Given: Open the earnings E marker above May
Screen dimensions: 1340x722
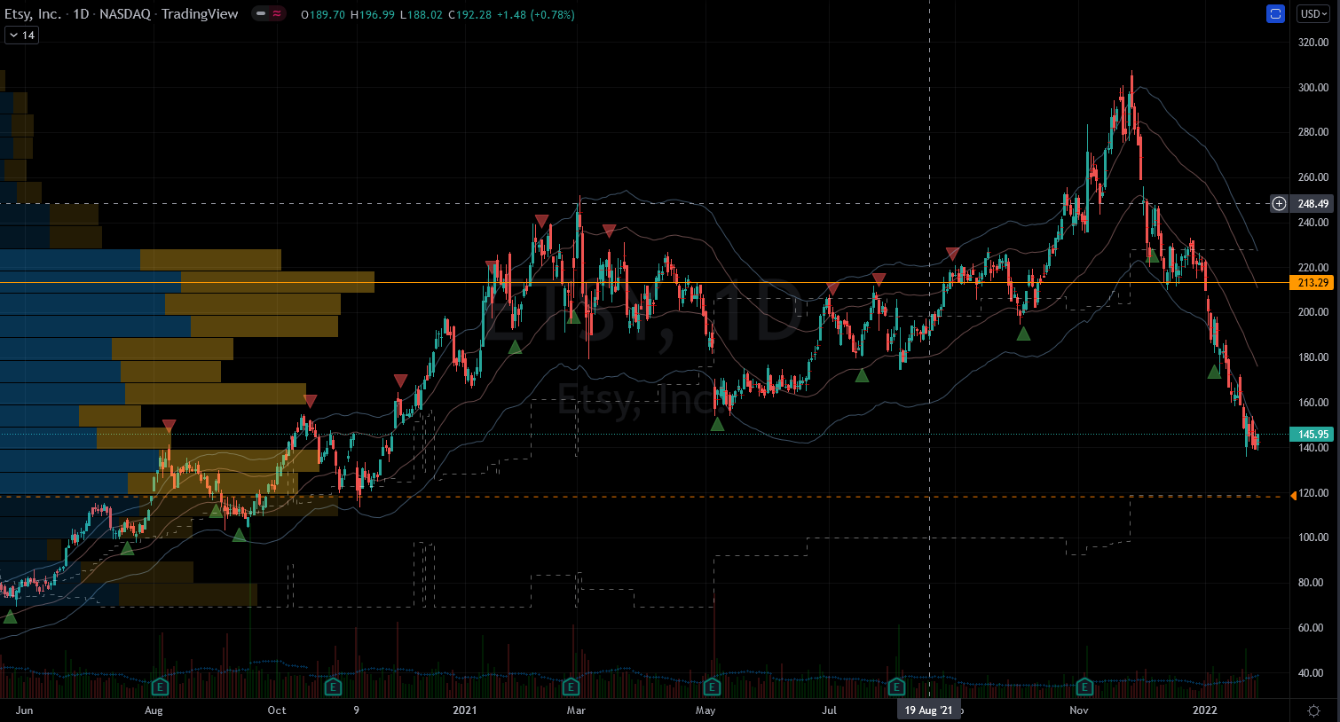Looking at the screenshot, I should [x=711, y=687].
